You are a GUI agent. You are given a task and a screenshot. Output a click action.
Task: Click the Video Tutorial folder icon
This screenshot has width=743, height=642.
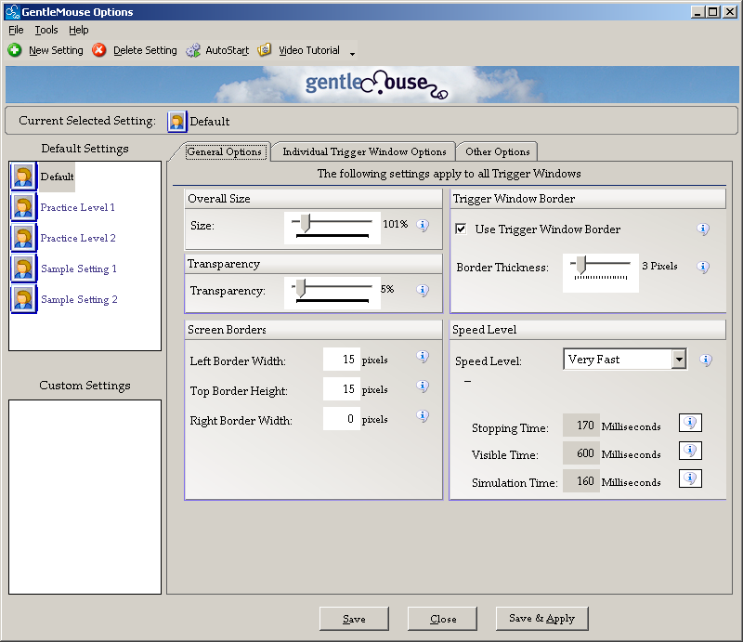tap(265, 49)
